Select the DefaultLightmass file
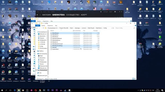Screen dimensions: 165x92 (75, 40)
